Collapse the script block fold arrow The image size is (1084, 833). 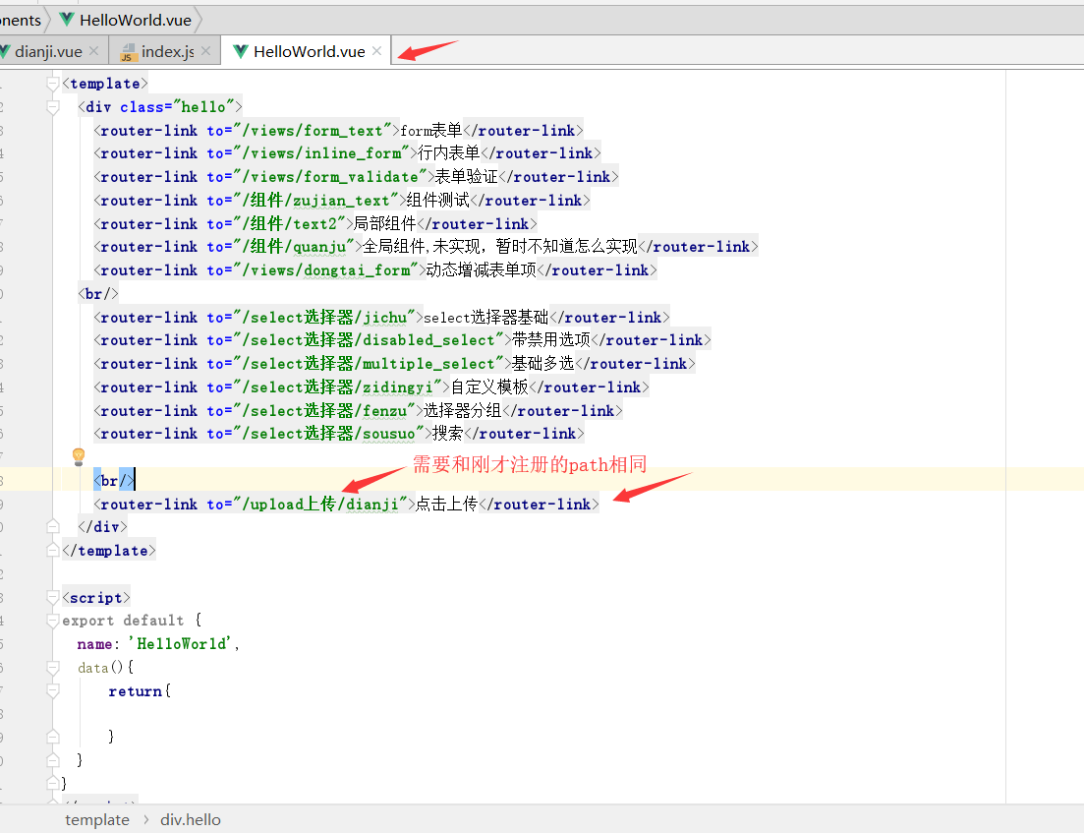pos(52,597)
